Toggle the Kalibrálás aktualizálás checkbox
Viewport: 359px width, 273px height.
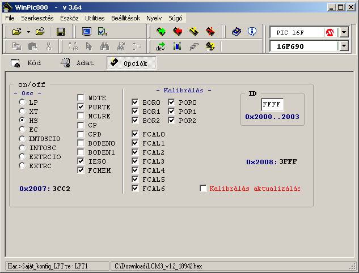[x=203, y=189]
